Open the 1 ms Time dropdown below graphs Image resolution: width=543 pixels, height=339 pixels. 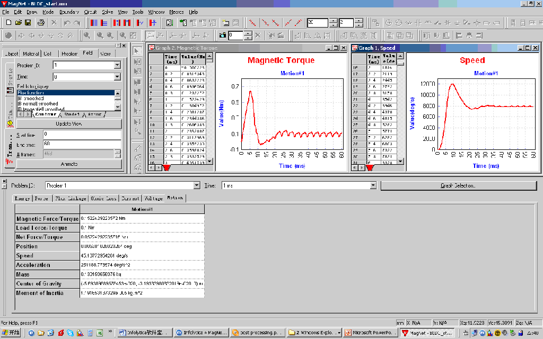tap(373, 186)
